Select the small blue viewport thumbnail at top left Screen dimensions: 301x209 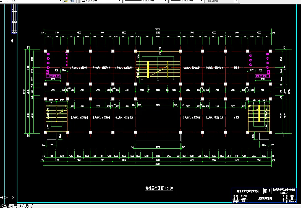[14, 19]
